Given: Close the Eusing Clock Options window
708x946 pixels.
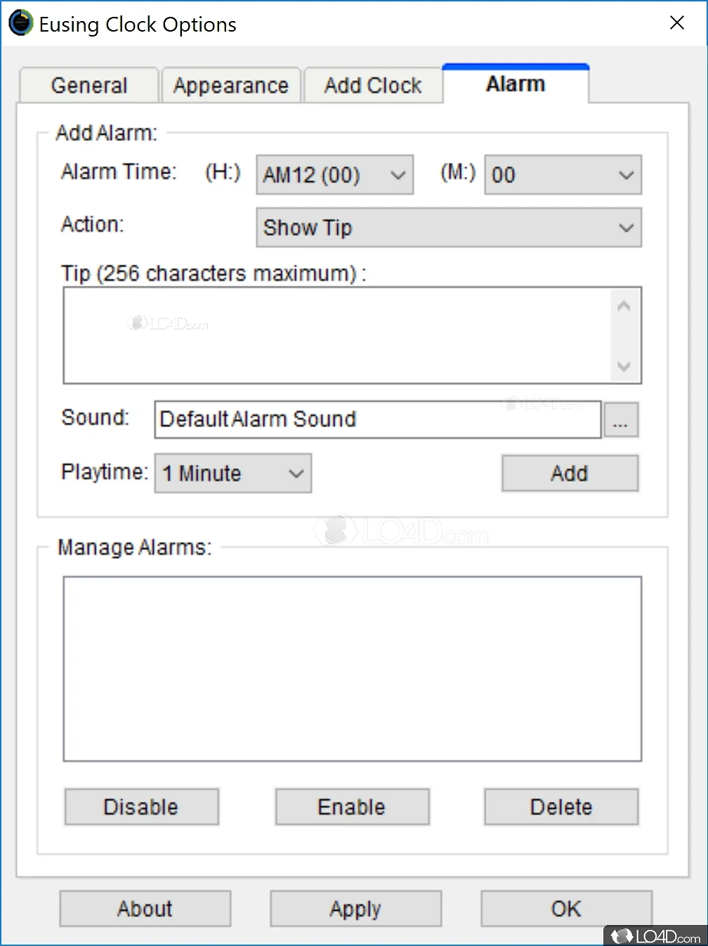Looking at the screenshot, I should click(677, 23).
